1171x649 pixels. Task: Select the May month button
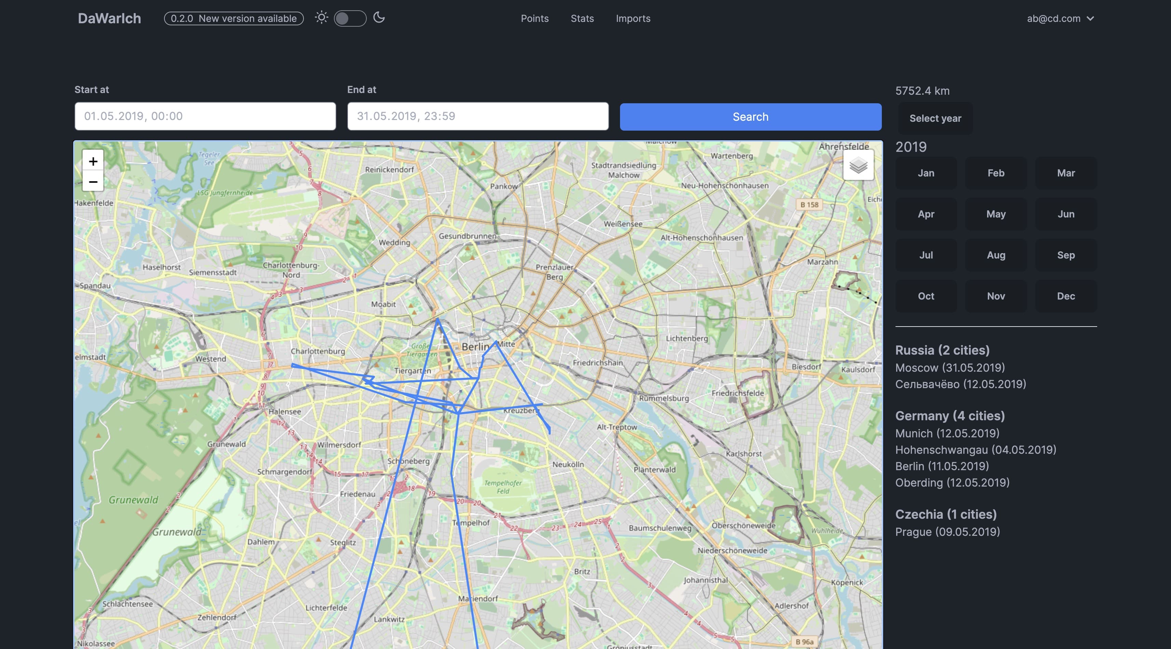(x=996, y=214)
